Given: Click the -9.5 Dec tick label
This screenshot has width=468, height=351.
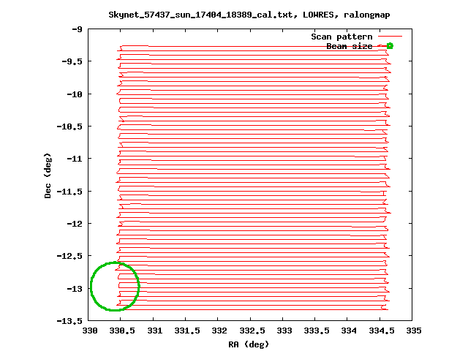Looking at the screenshot, I should click(72, 61).
